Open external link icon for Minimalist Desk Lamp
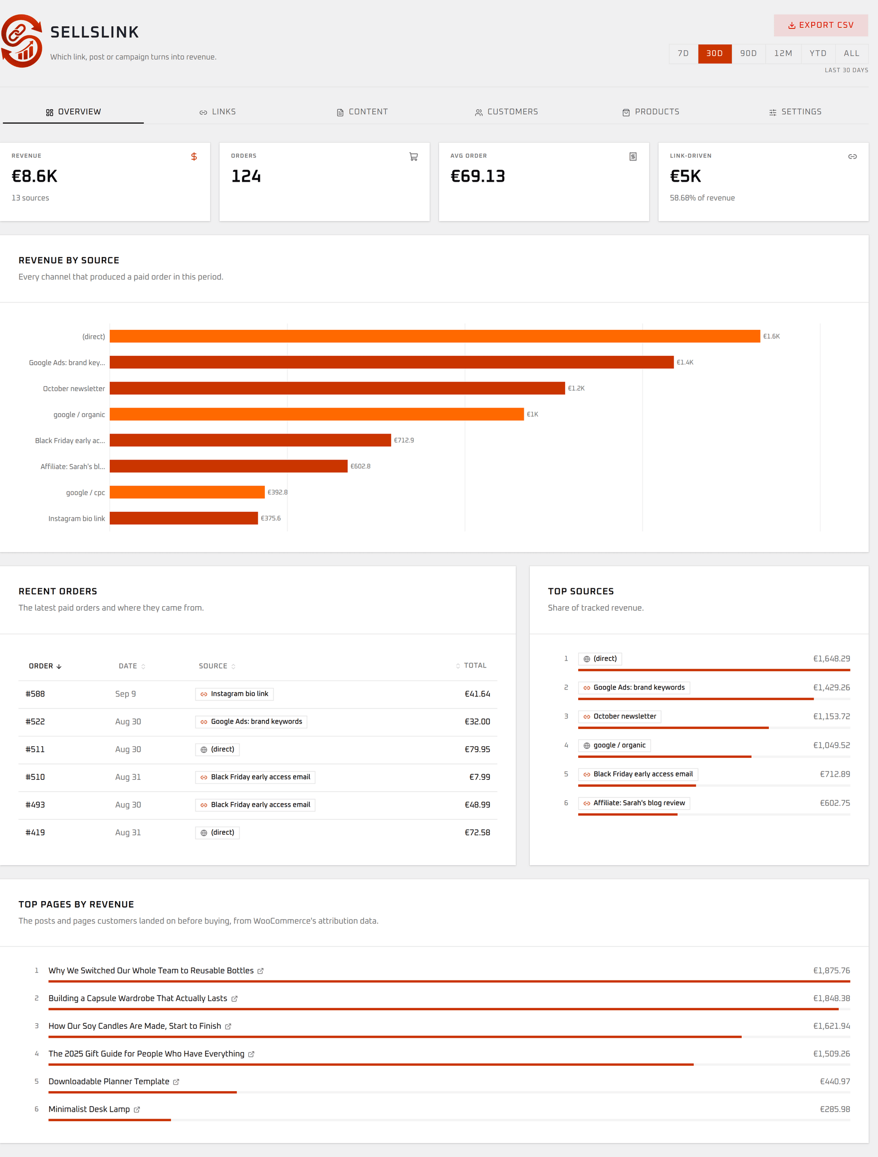Screen dimensions: 878x1157 point(137,1110)
